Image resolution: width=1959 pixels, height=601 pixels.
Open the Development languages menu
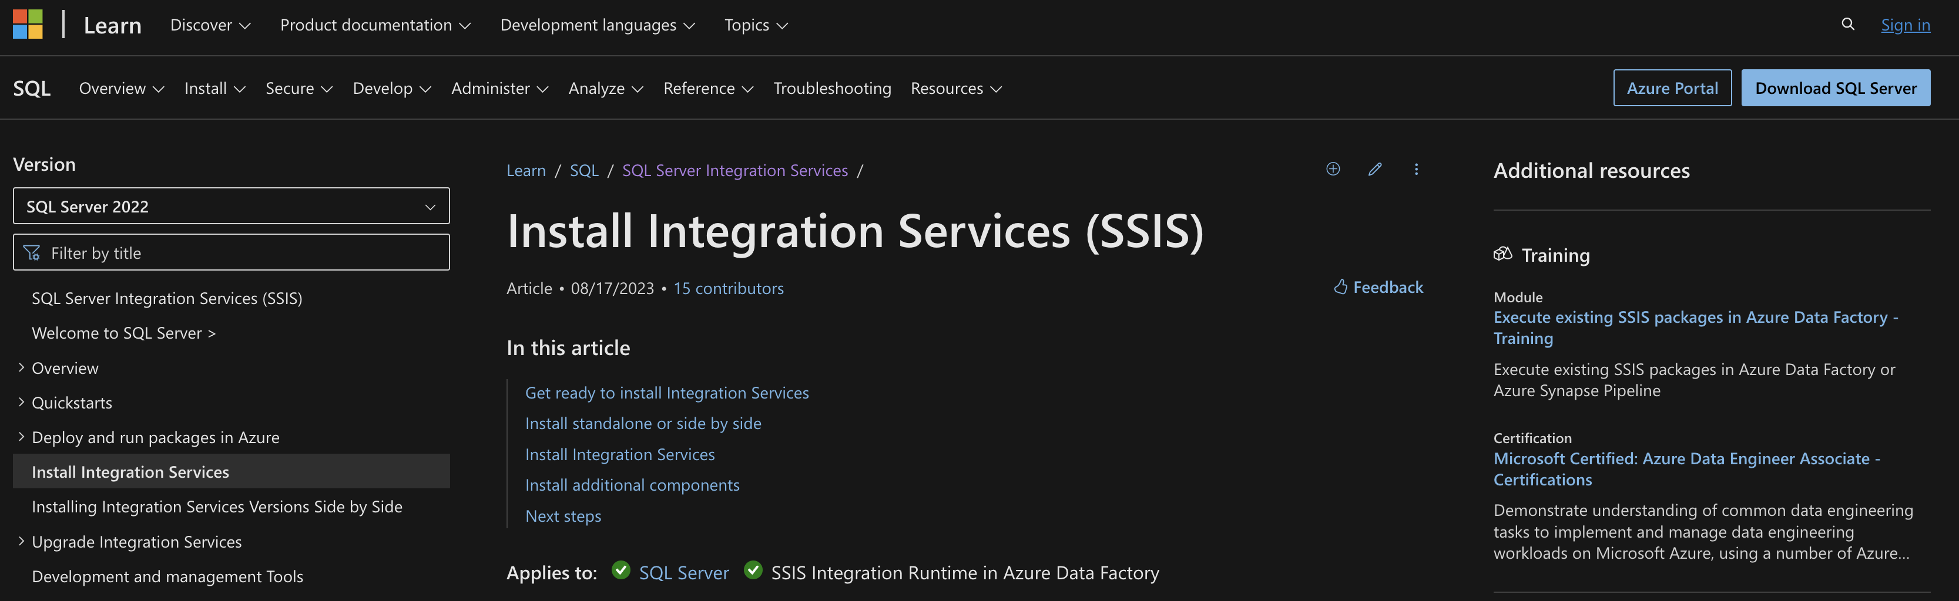pos(596,24)
